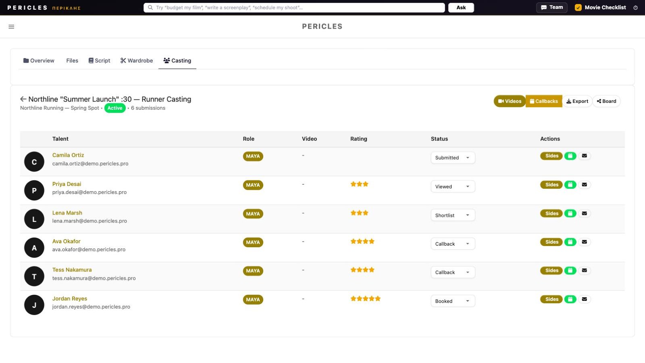Open the Submitted status dropdown for Camila Ortiz
This screenshot has height=363, width=645.
453,158
